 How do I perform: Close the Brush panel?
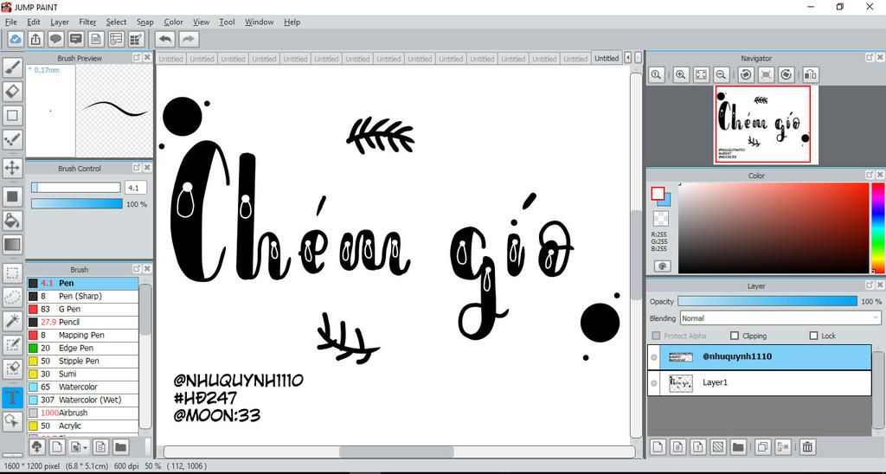click(147, 269)
